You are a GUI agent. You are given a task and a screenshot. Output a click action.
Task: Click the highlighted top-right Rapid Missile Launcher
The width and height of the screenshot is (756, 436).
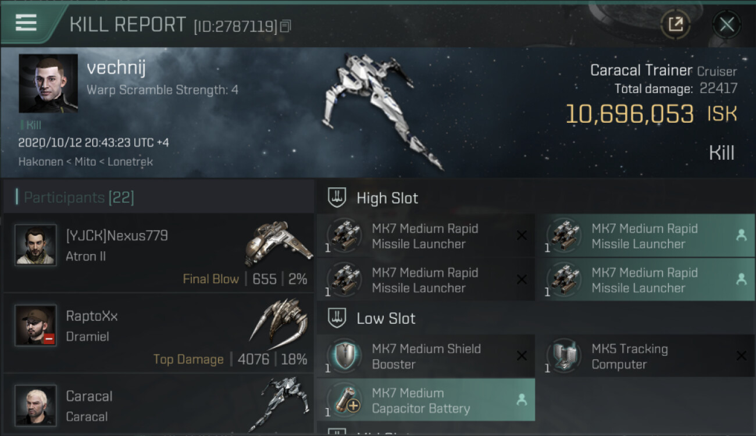pyautogui.click(x=644, y=236)
